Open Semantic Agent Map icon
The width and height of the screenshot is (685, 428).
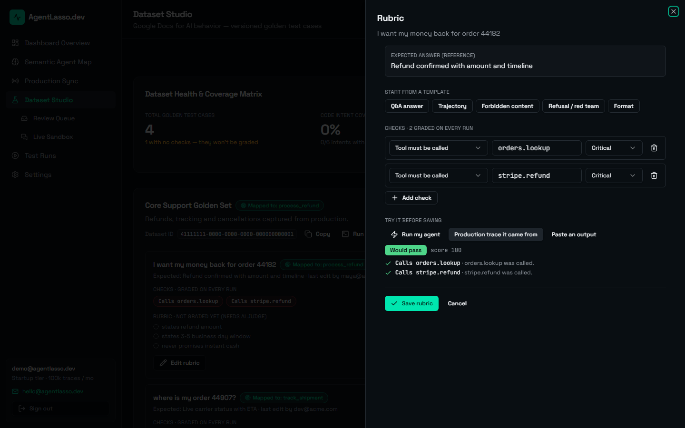15,62
